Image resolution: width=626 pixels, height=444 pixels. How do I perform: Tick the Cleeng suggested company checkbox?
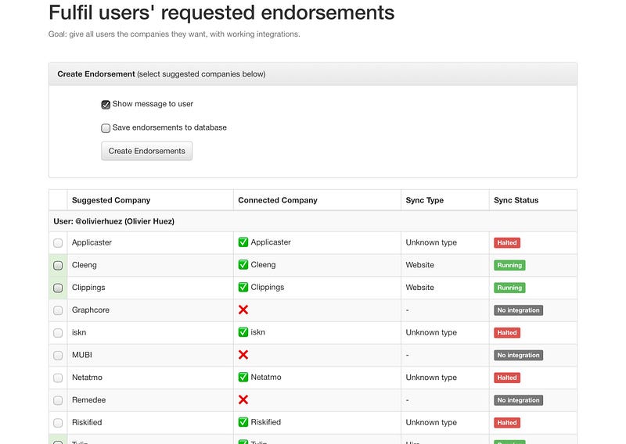coord(58,265)
